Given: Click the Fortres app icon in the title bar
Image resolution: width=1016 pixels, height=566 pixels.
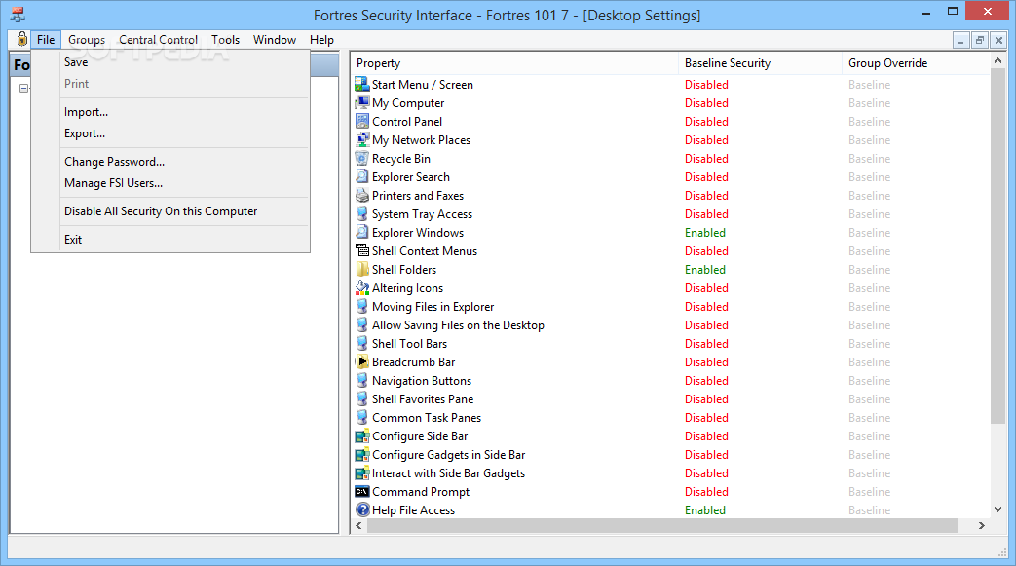Looking at the screenshot, I should click(x=19, y=15).
